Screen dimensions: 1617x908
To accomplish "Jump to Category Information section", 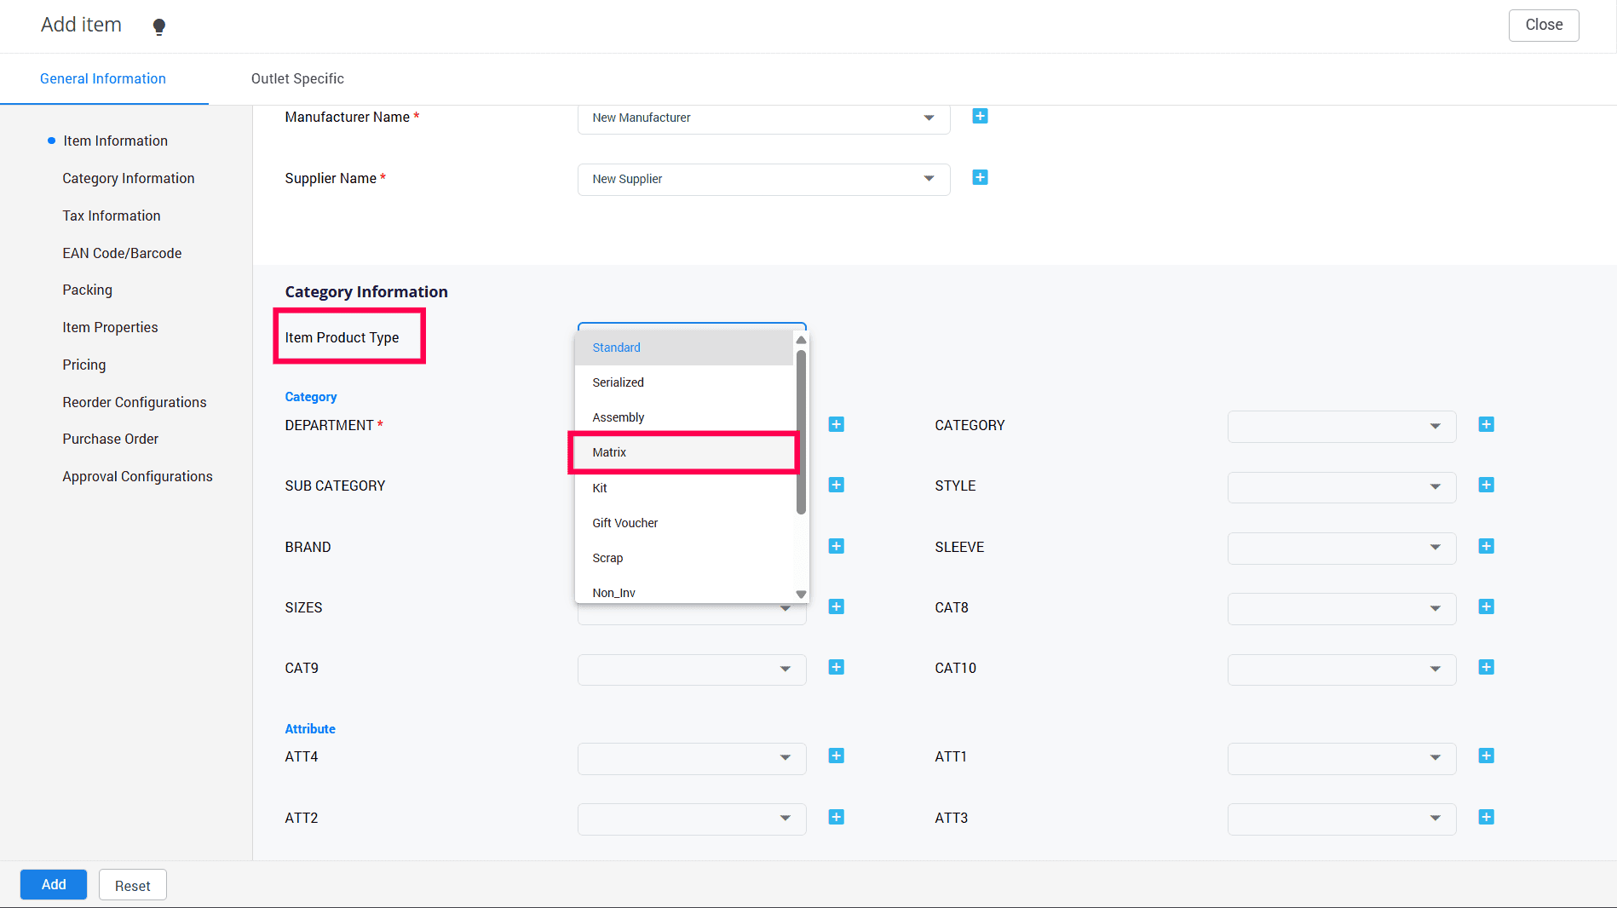I will tap(129, 178).
